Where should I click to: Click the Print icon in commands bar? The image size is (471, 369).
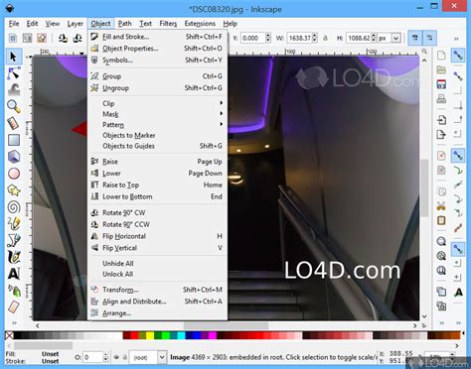point(441,98)
